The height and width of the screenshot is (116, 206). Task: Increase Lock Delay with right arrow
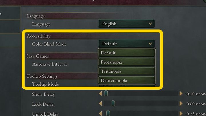(181, 104)
